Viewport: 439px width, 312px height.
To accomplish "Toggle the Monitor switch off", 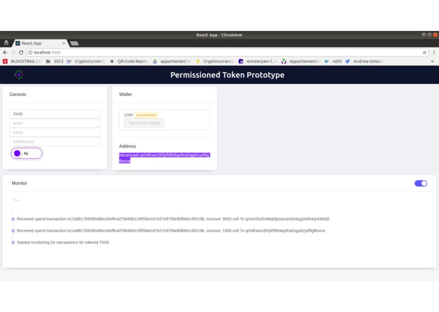I will pyautogui.click(x=421, y=183).
